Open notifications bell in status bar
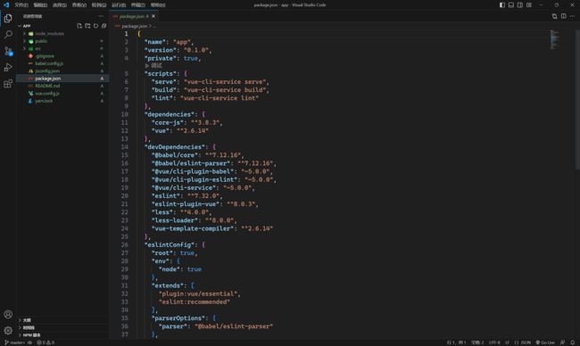This screenshot has width=580, height=346. pyautogui.click(x=573, y=342)
